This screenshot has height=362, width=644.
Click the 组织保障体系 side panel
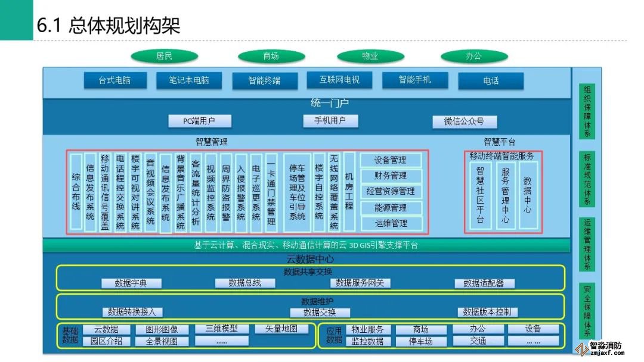click(587, 111)
